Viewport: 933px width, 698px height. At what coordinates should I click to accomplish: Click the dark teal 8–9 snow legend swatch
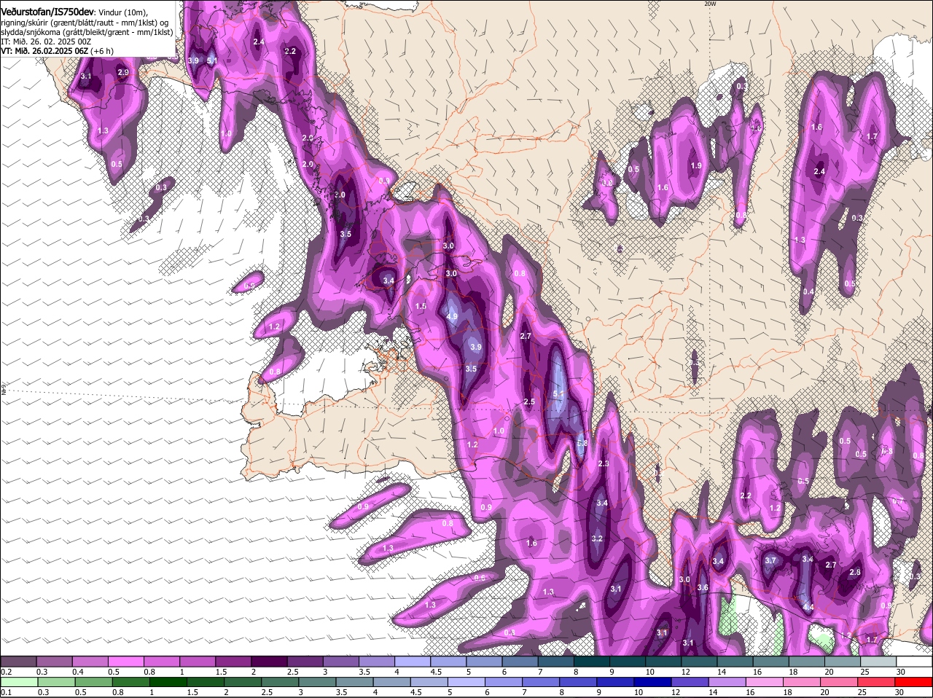pyautogui.click(x=592, y=661)
